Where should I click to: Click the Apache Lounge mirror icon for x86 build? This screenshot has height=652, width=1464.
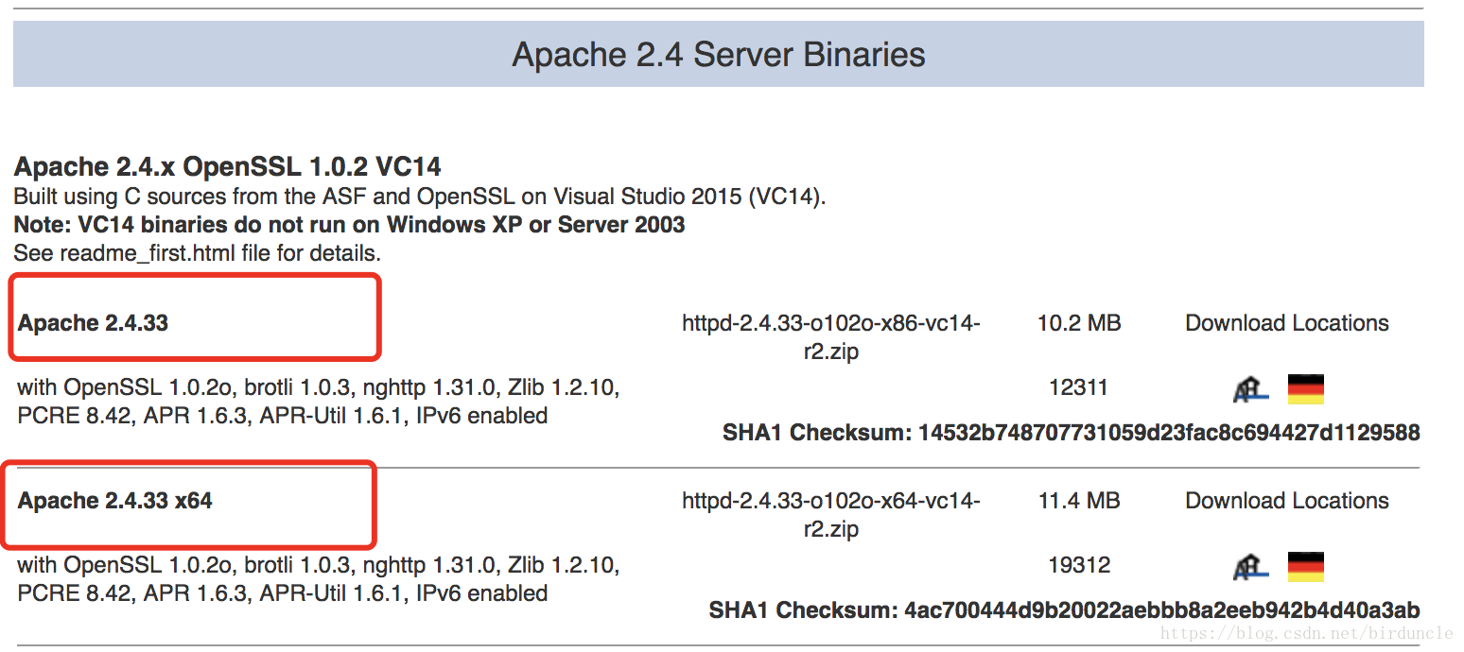point(1250,388)
